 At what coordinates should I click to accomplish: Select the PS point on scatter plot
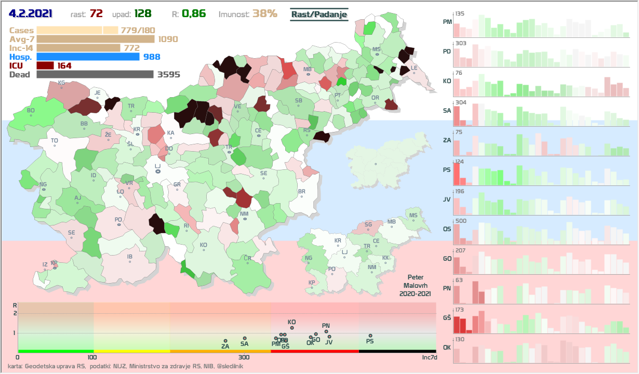pos(370,336)
